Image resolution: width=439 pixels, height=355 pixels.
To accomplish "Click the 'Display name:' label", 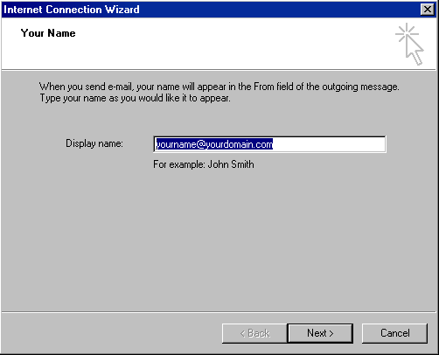I will 94,143.
